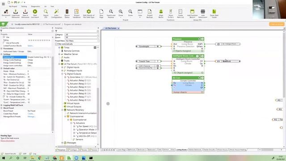The height and width of the screenshot is (161, 286).
Task: Click the More information link
Action: [x=8, y=141]
